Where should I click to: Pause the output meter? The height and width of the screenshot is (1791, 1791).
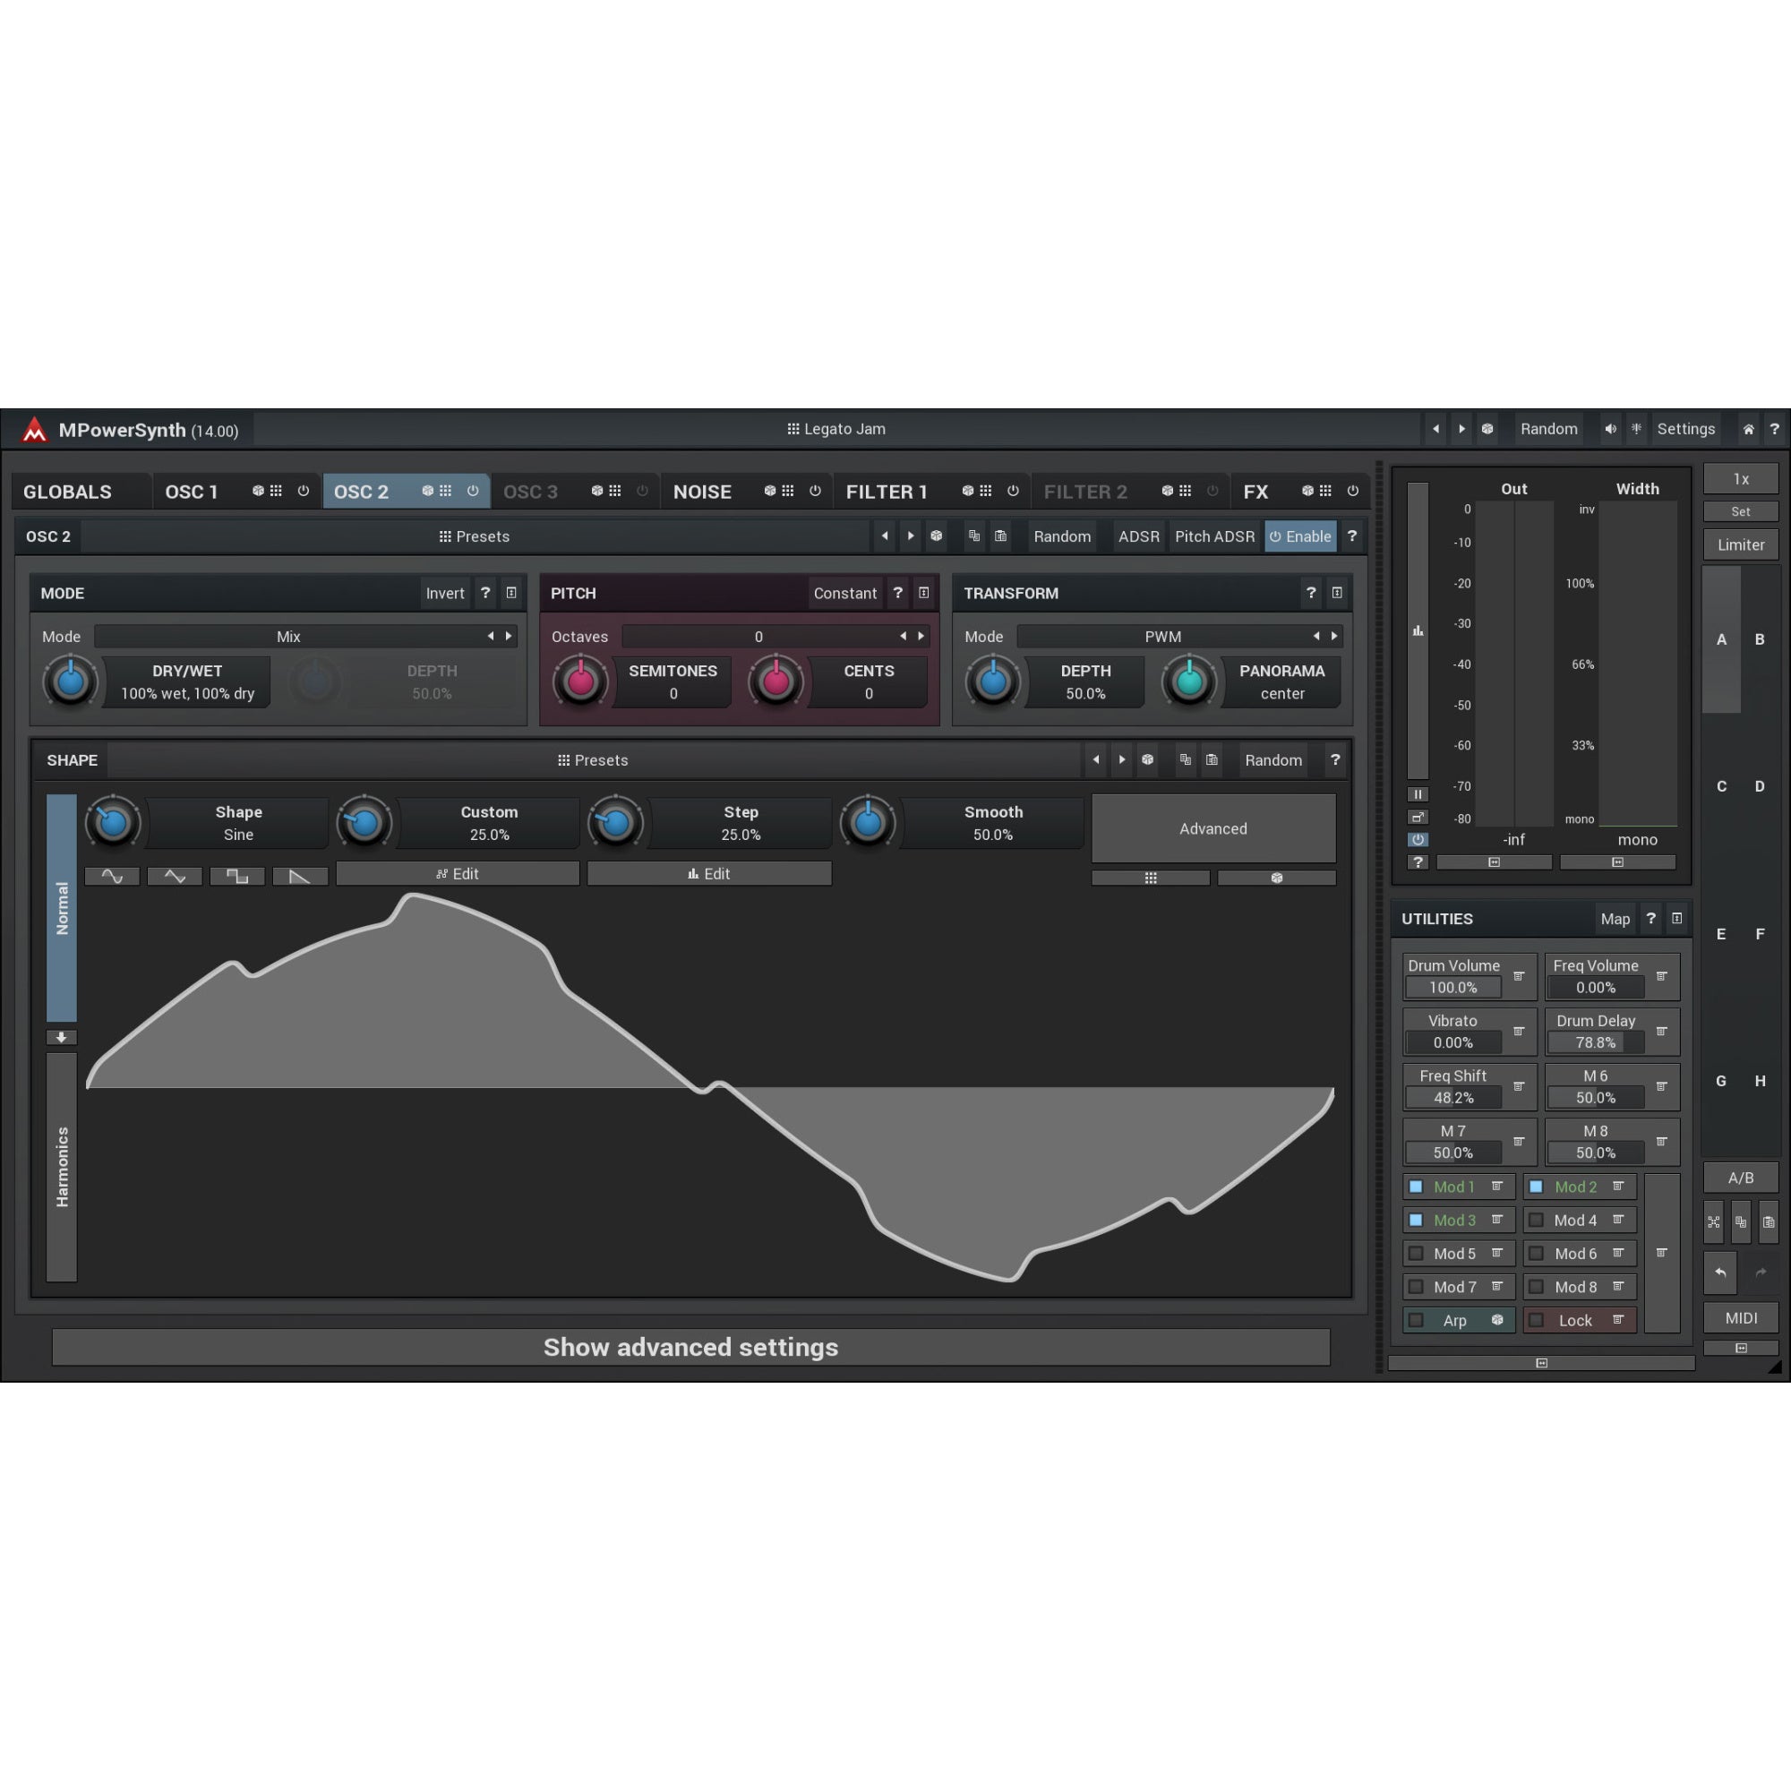(1418, 794)
